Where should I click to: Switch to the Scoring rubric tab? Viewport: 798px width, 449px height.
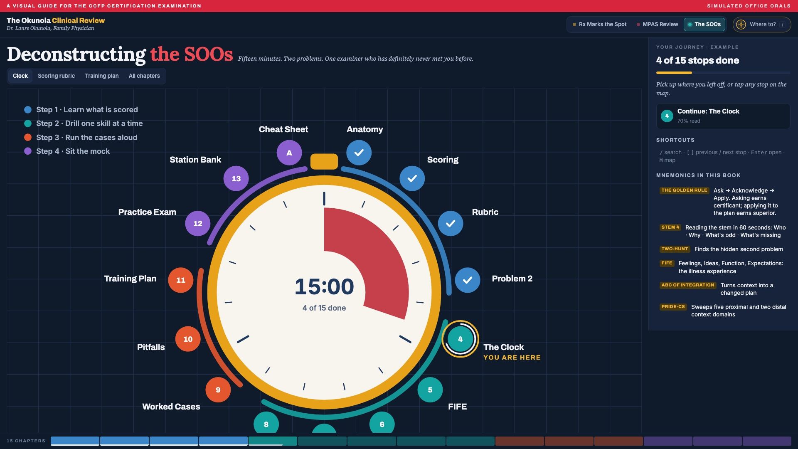pos(57,76)
